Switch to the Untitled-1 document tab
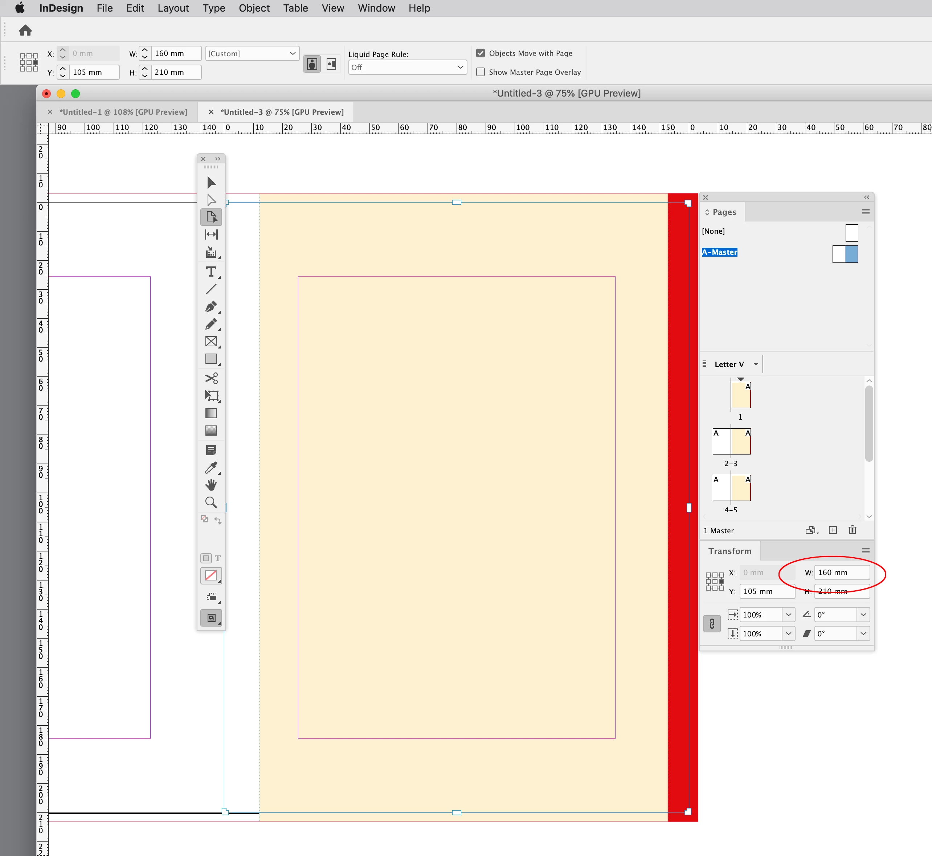The height and width of the screenshot is (856, 932). point(123,112)
